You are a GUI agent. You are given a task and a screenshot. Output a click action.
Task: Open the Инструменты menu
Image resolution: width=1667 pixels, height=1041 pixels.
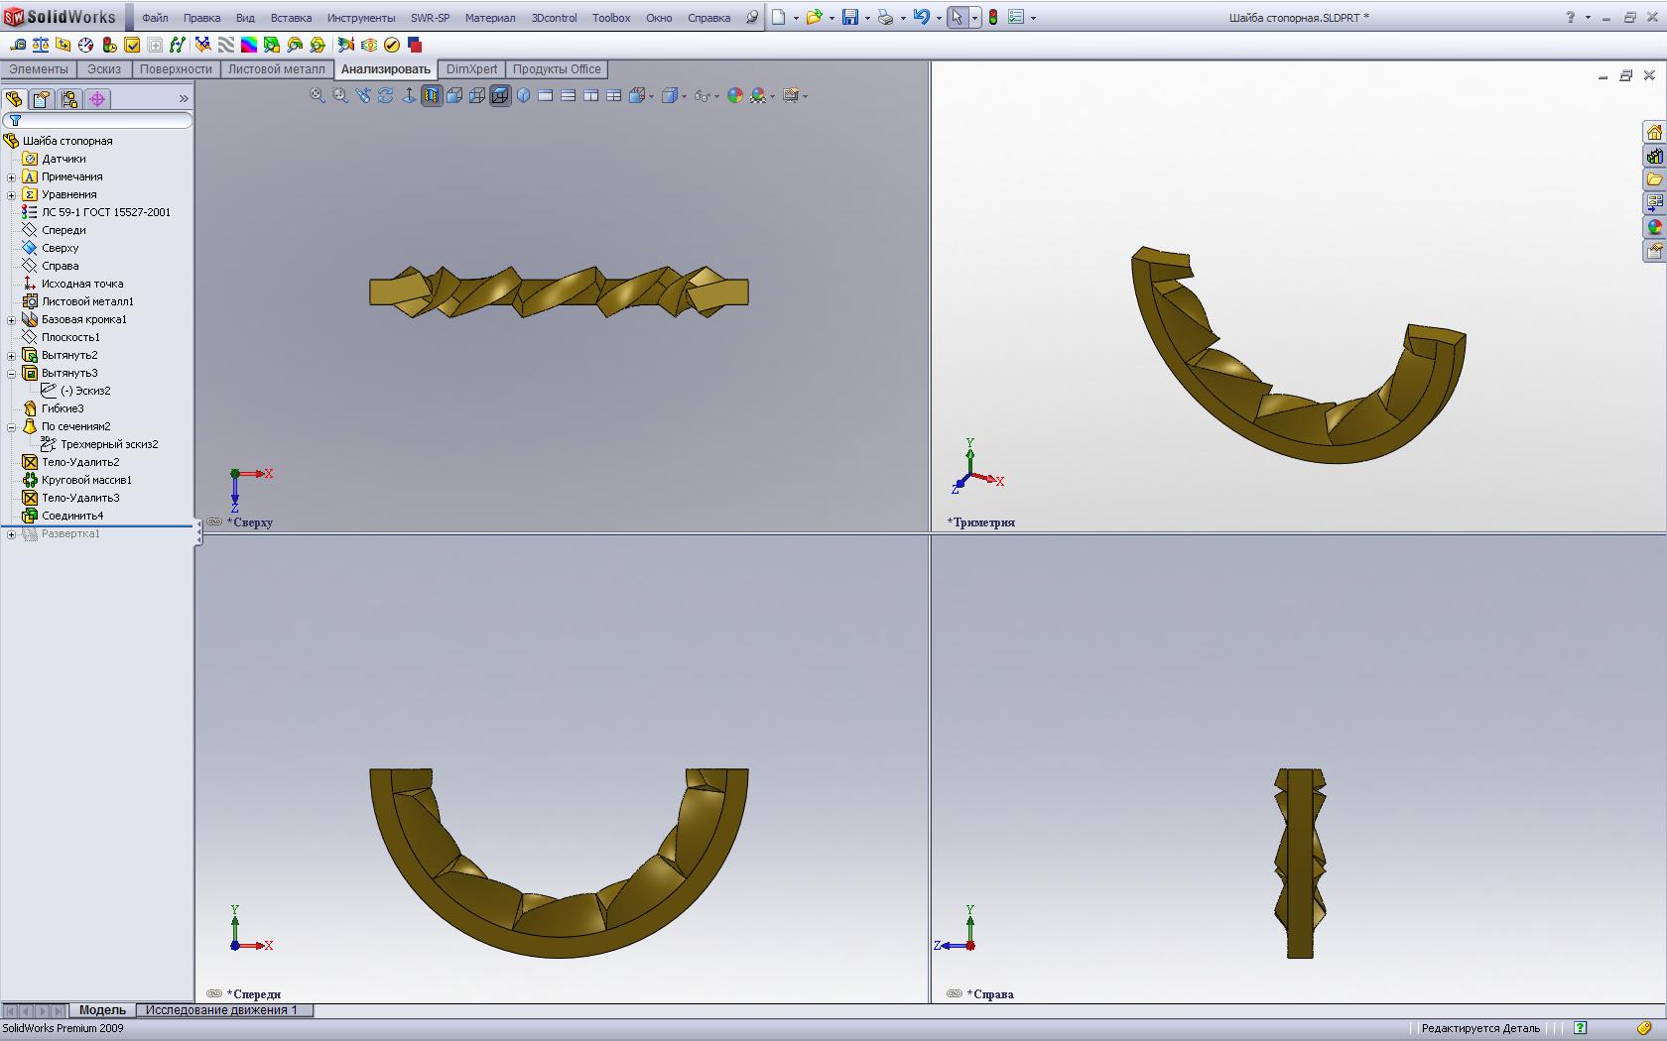coord(361,17)
